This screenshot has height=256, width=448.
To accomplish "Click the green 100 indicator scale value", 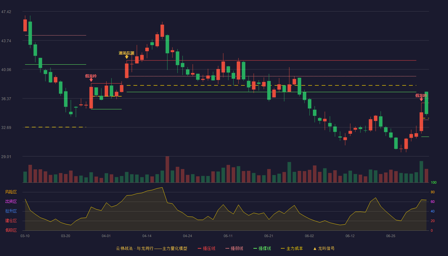I will click(434, 183).
